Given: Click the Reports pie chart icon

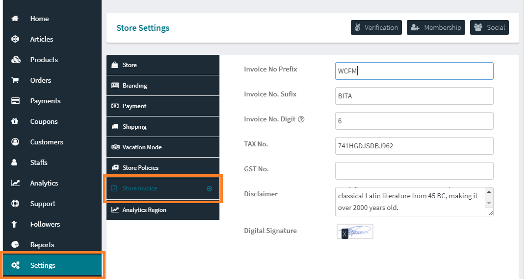Looking at the screenshot, I should [x=15, y=245].
